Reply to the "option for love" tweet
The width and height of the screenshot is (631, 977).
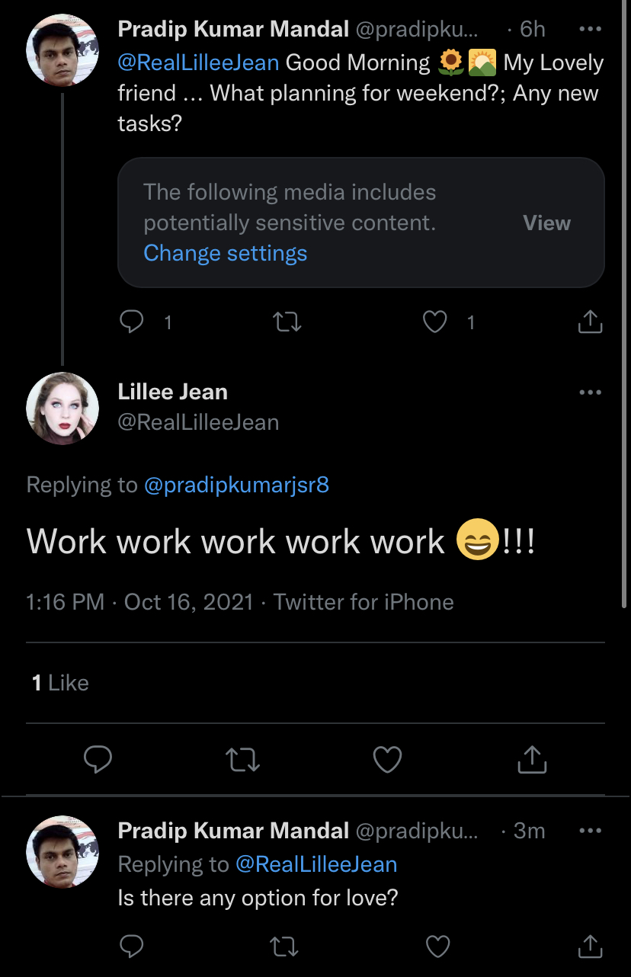point(133,947)
